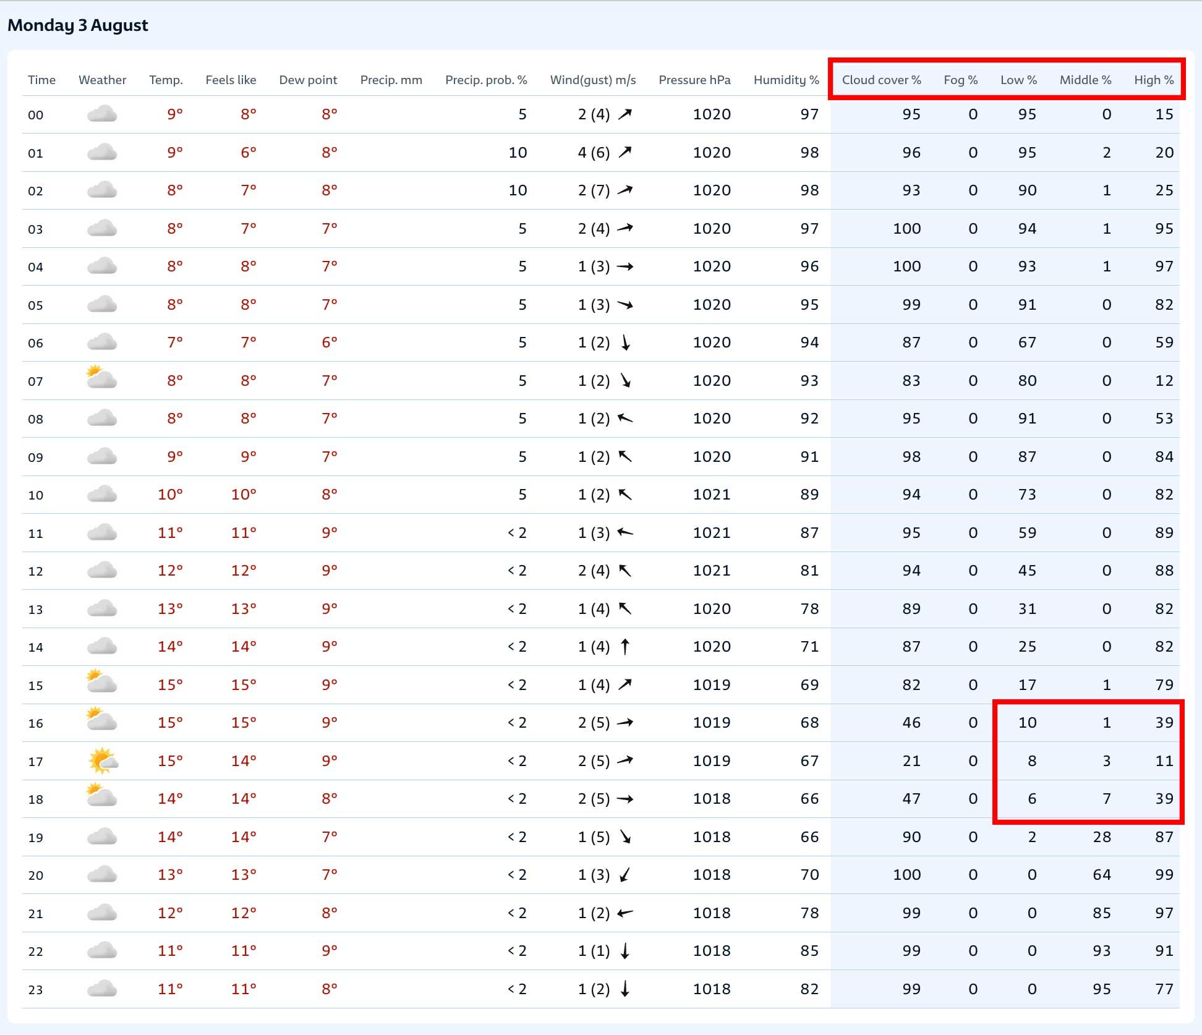Click the partly sunny icon at hour 18
Image resolution: width=1202 pixels, height=1035 pixels.
(102, 794)
